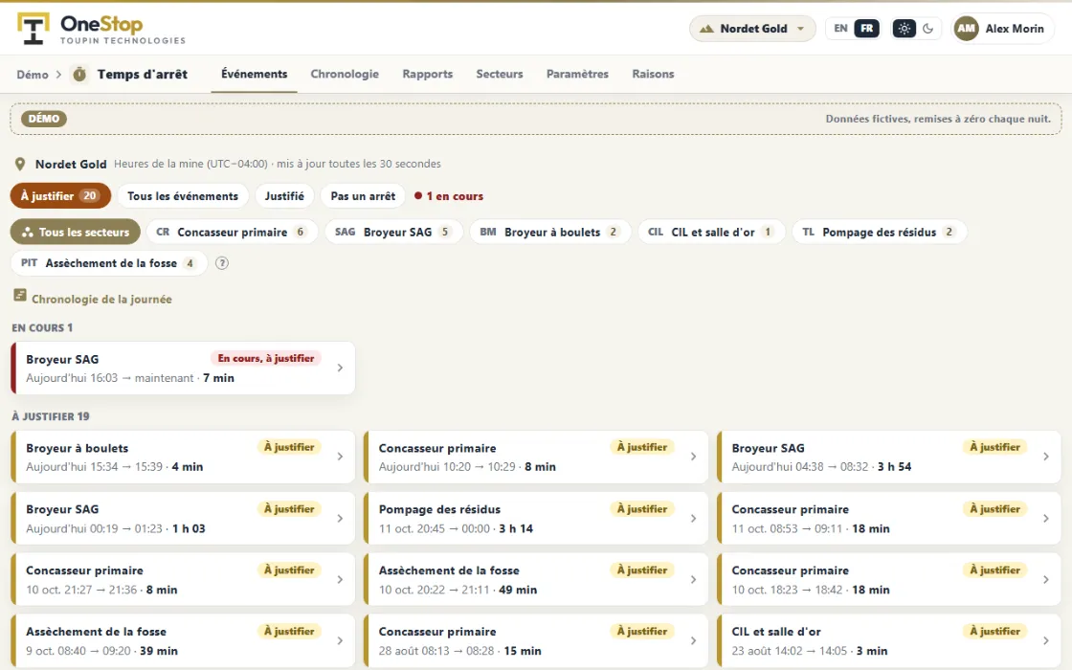Expand Pompage des résidus 20:45 event chevron
The image size is (1072, 670).
[693, 518]
